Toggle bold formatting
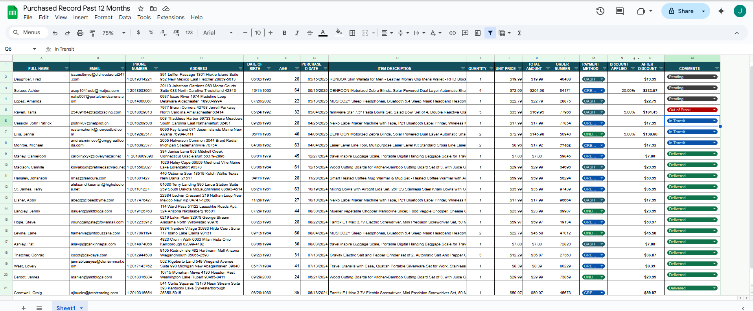753x311 pixels. click(x=285, y=33)
